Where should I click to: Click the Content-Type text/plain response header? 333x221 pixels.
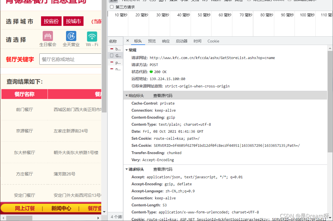click(x=171, y=124)
